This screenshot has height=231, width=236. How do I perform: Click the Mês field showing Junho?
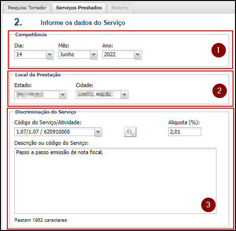point(74,54)
